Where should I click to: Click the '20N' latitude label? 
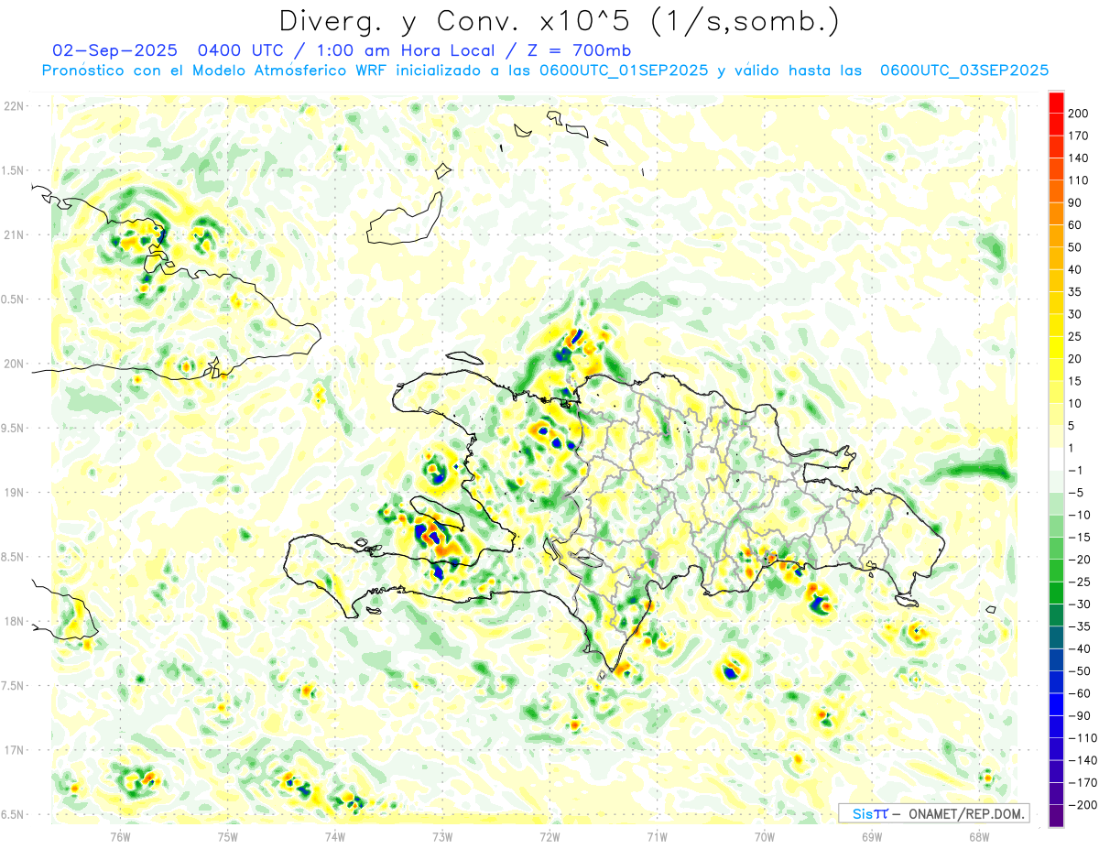13,364
